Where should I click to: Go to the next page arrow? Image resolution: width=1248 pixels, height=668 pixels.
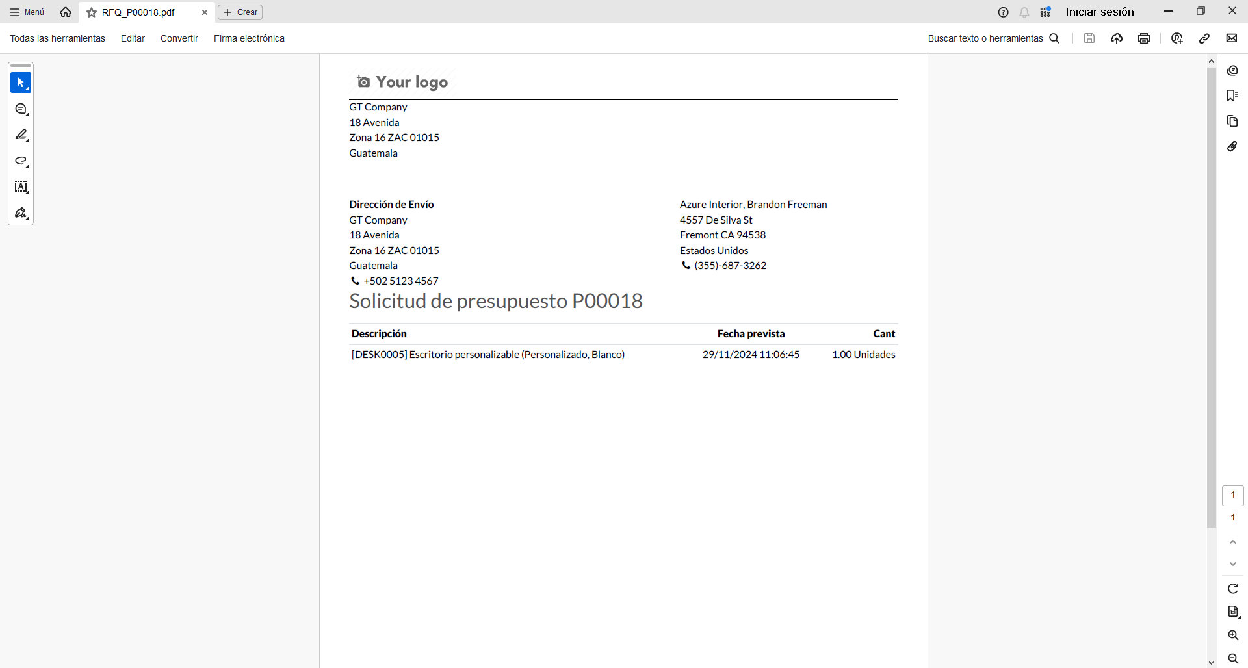tap(1232, 564)
